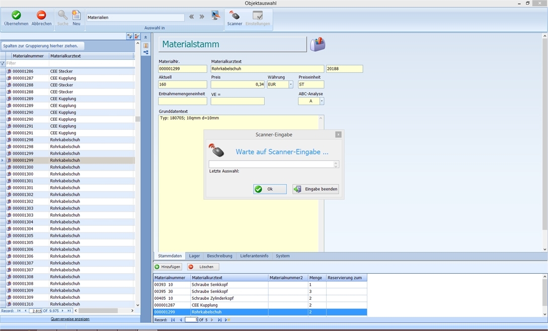This screenshot has width=548, height=331.
Task: Open the Lieferanteninfo tab
Action: (x=254, y=256)
